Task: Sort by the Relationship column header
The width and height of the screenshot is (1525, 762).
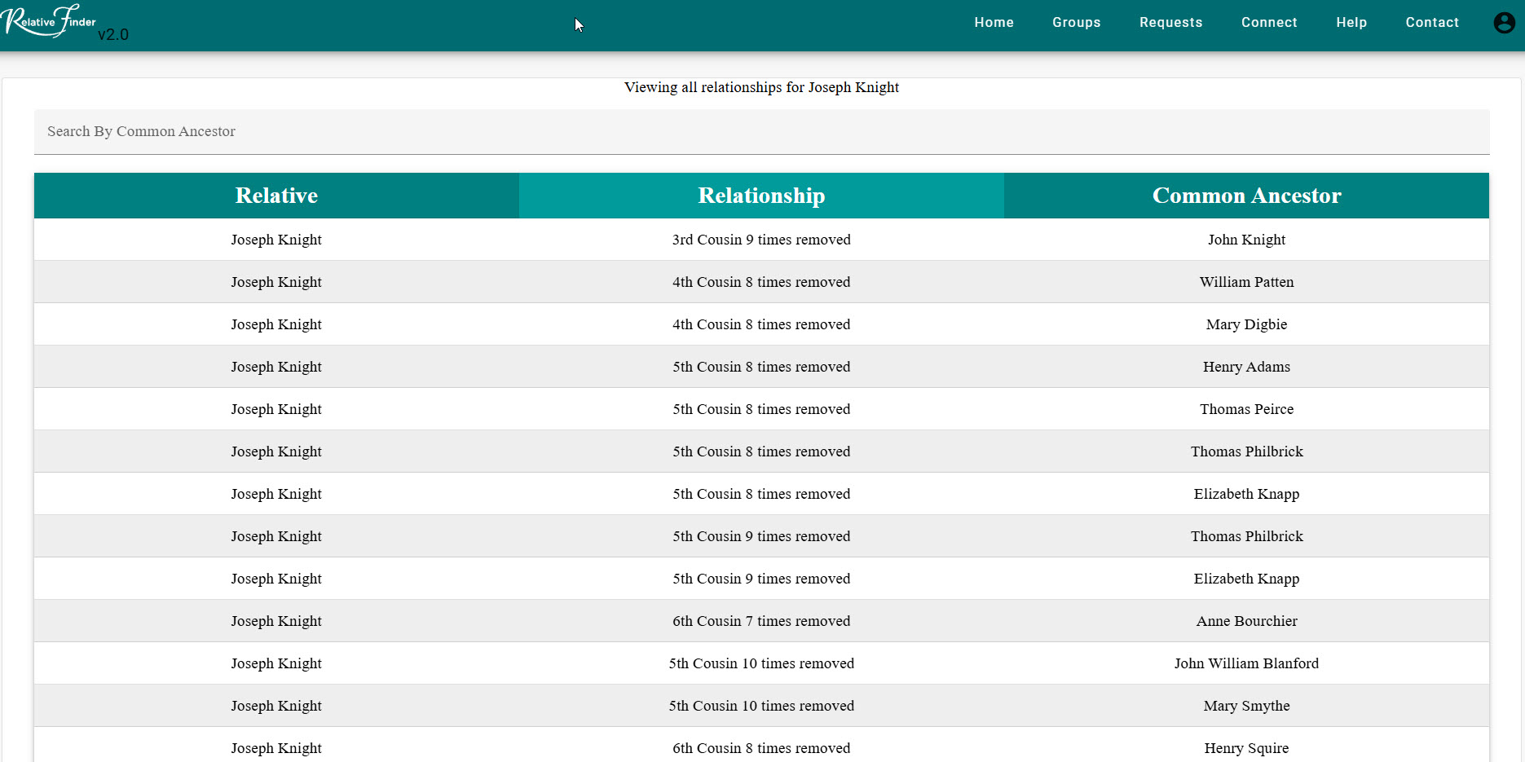Action: click(x=761, y=196)
